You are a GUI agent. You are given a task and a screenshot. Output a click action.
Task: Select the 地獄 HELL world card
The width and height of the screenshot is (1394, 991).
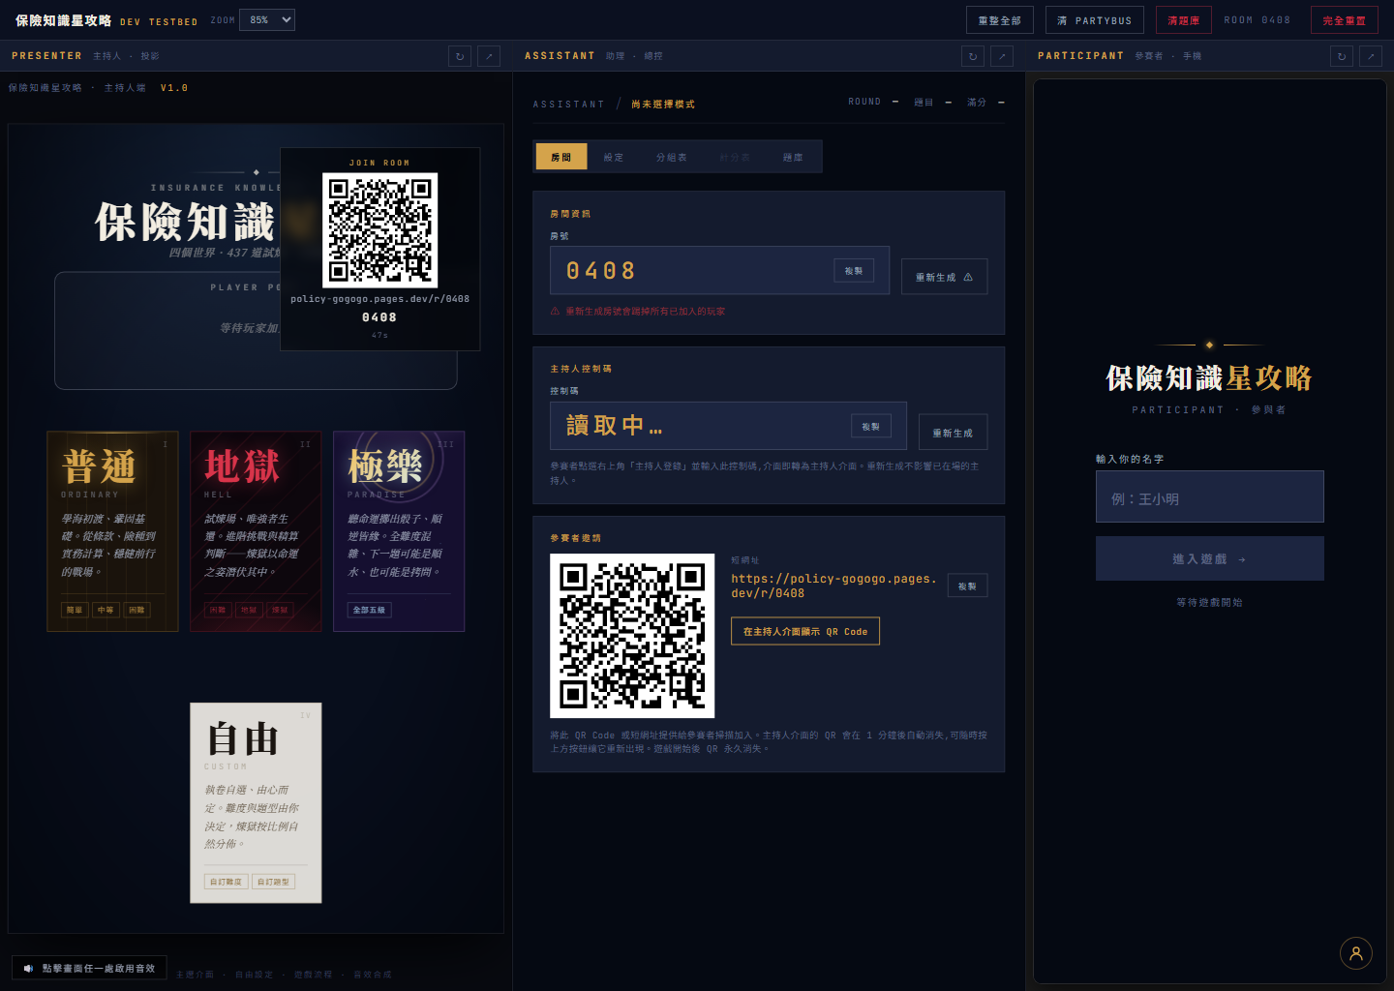click(x=256, y=531)
